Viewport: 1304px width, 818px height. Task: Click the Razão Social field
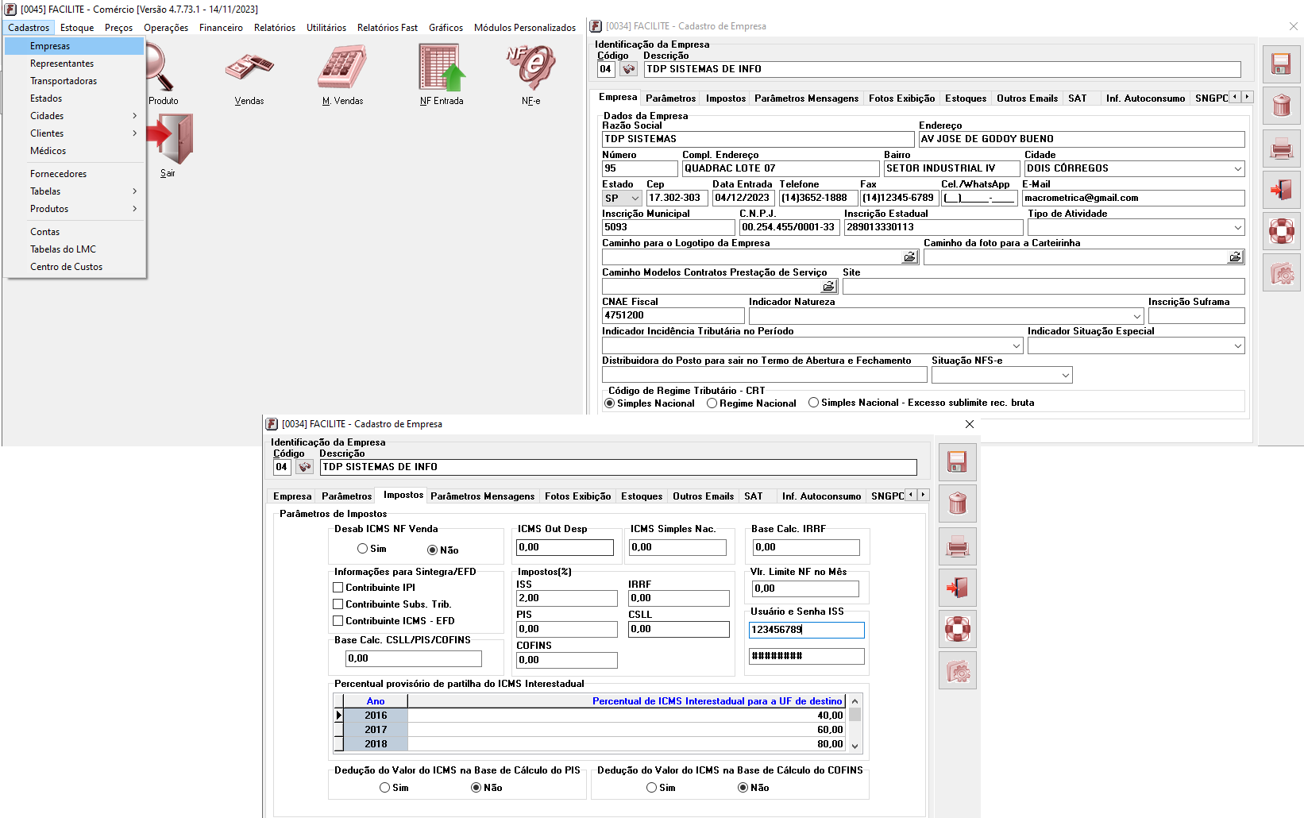(x=758, y=139)
